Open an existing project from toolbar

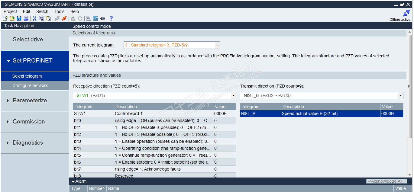12,18
